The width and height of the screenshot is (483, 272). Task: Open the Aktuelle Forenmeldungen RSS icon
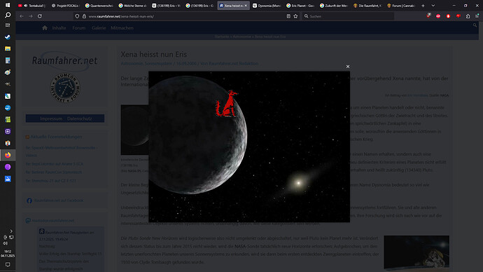(27, 137)
